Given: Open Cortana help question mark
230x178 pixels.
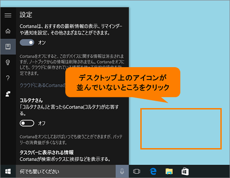Looking at the screenshot, I should click(8, 78).
